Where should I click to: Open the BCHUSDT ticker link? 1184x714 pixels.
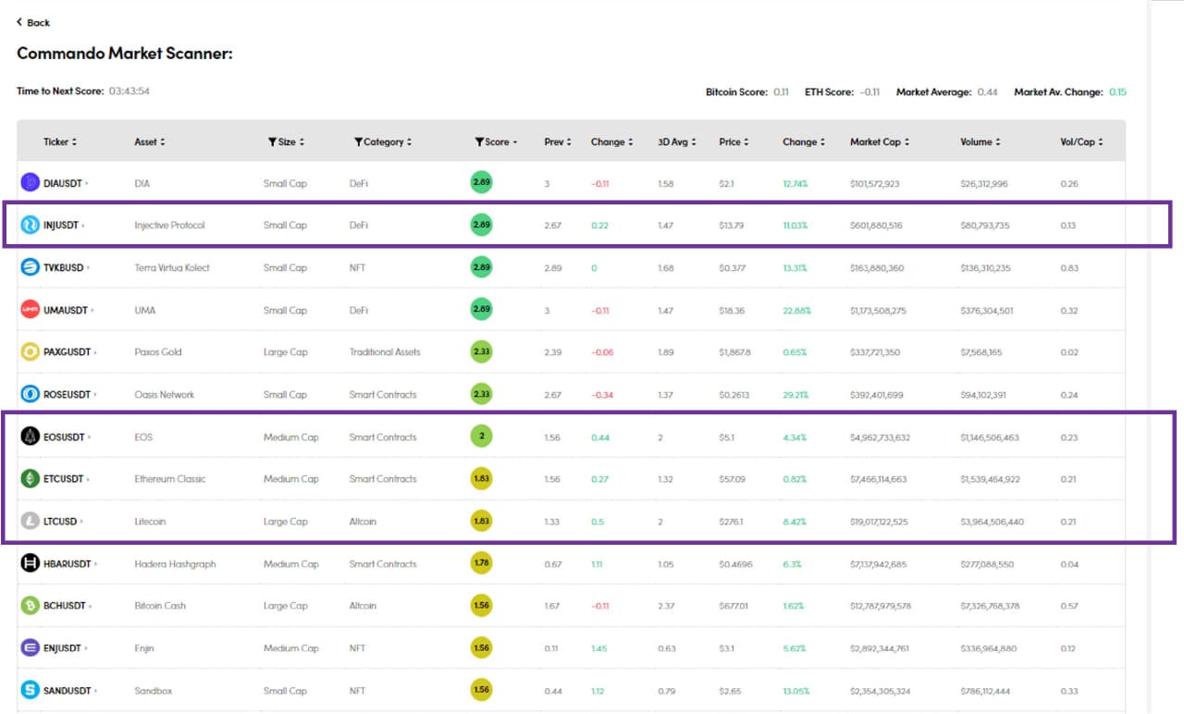pos(65,606)
